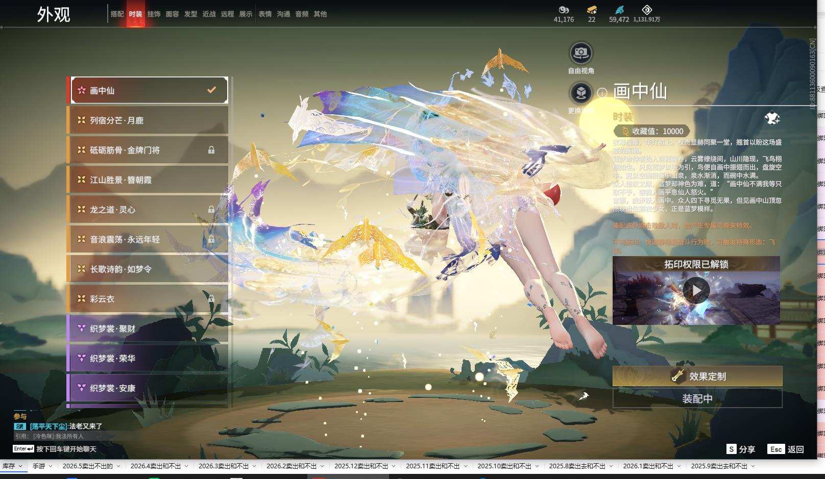Click the 收藏值: 10000 badge
Image resolution: width=825 pixels, height=479 pixels.
point(652,131)
